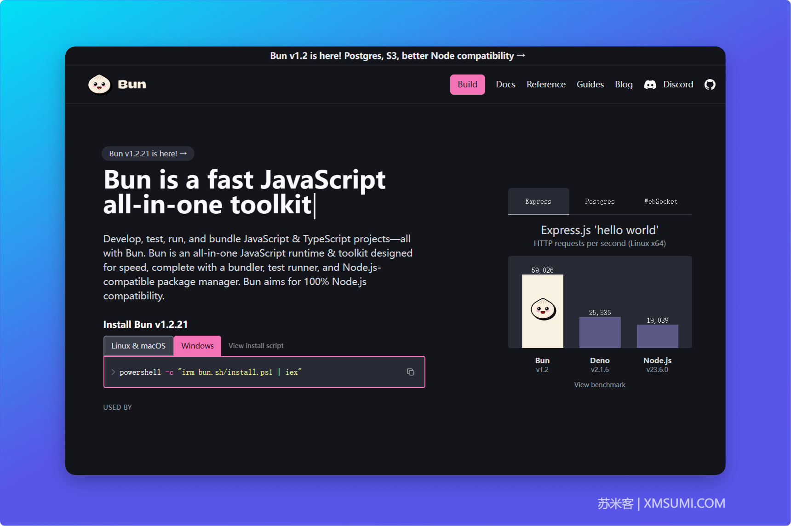Click the 'Bun is a fast JavaScript' headline
Image resolution: width=791 pixels, height=526 pixels.
(x=244, y=179)
